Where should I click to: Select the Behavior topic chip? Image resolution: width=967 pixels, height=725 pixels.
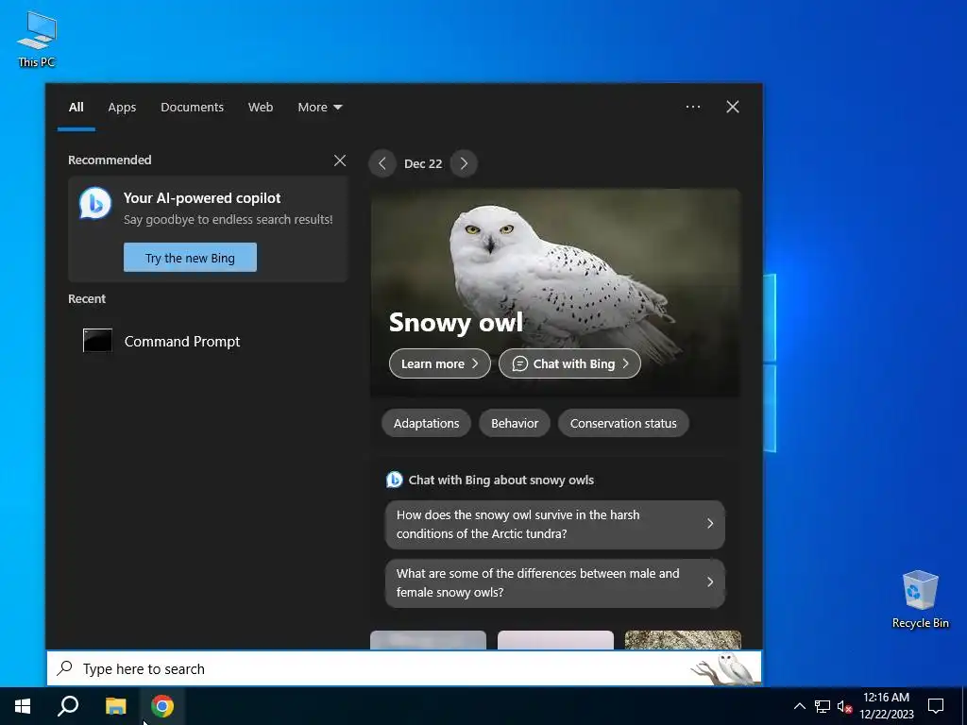point(515,424)
